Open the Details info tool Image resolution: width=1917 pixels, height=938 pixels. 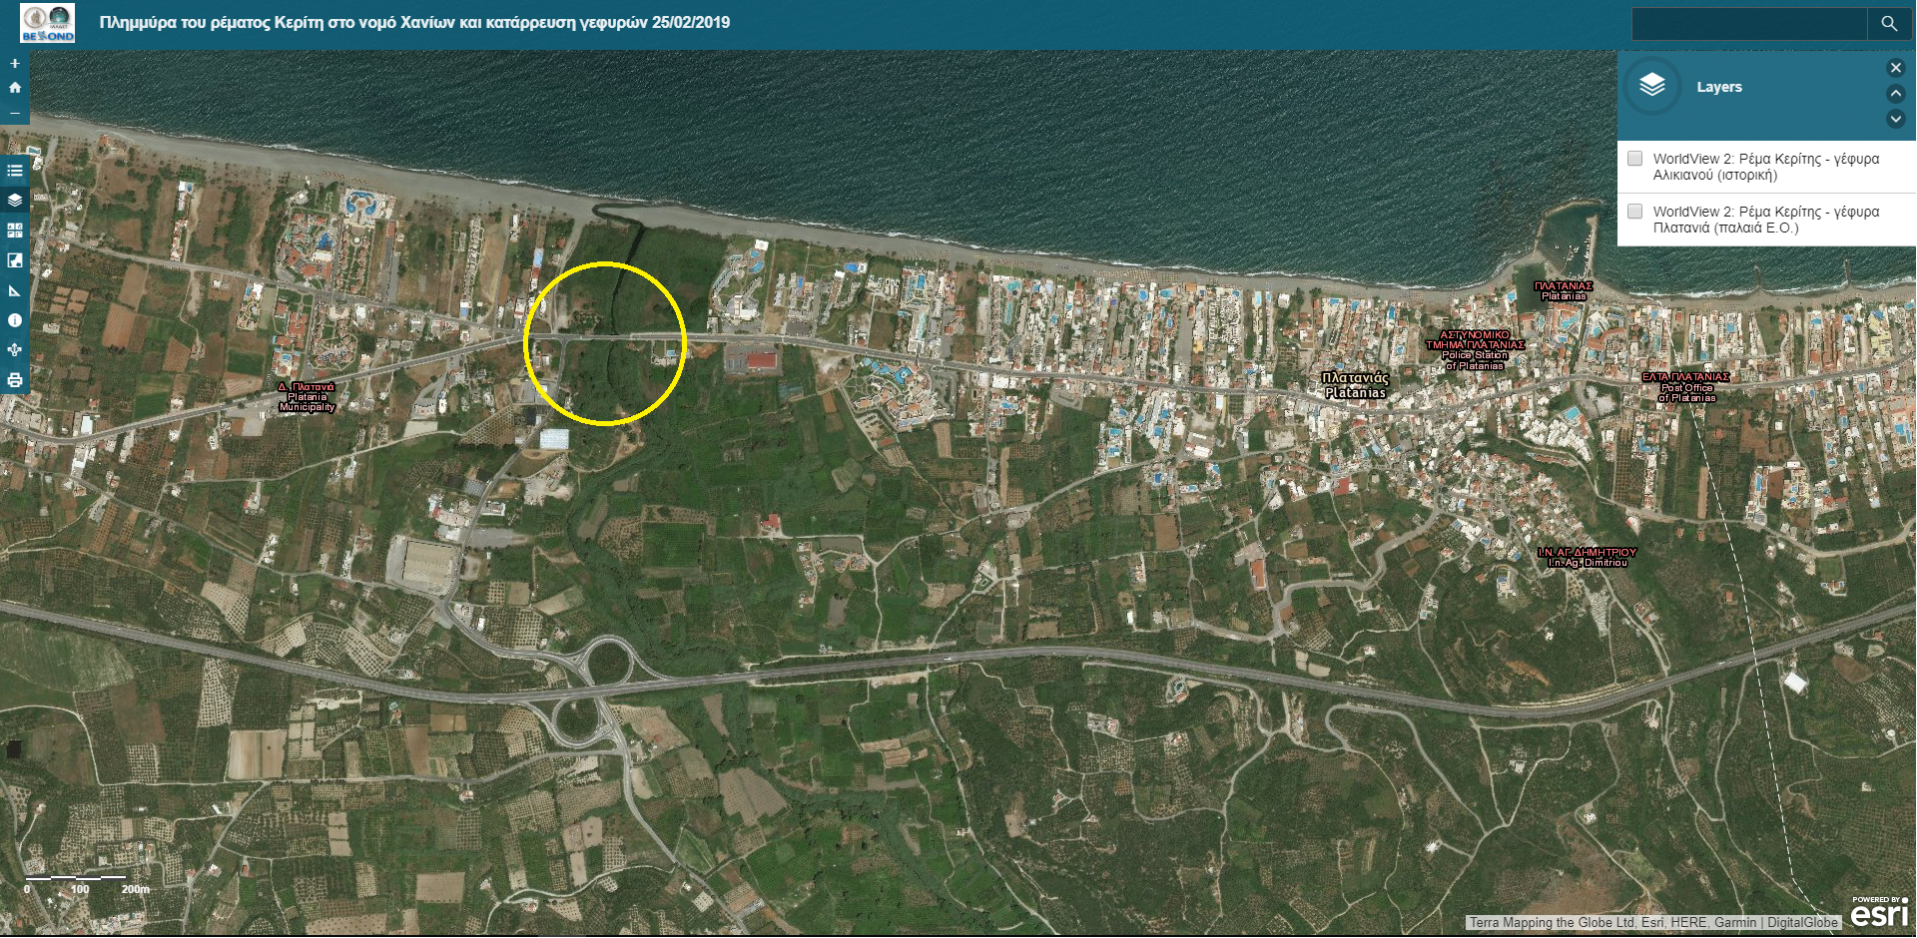click(15, 320)
